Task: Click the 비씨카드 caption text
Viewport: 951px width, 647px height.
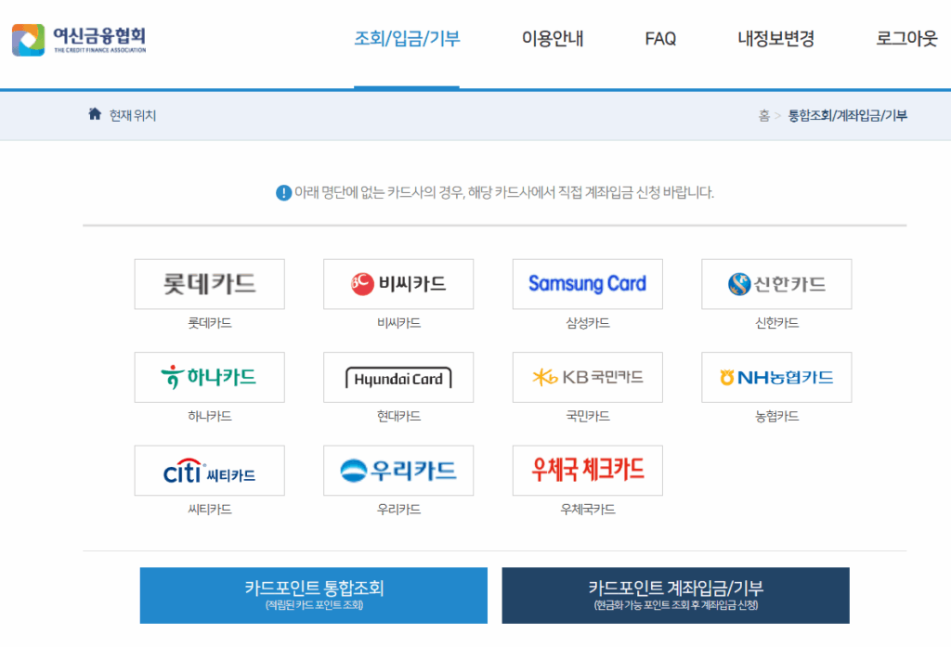Action: pos(398,323)
